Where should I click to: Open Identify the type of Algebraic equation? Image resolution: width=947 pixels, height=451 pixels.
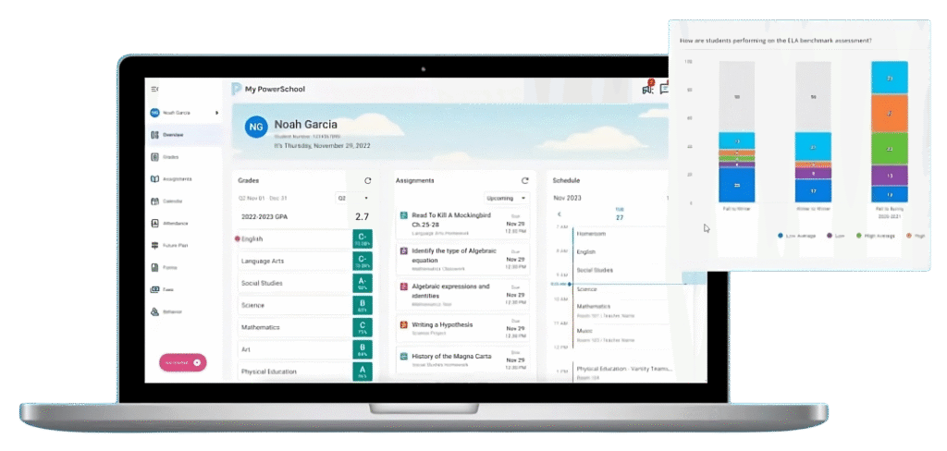[x=463, y=259]
